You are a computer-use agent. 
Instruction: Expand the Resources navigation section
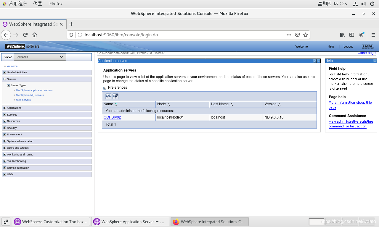4,121
